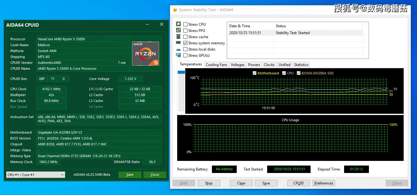Stop the running stability test
The height and width of the screenshot is (195, 417).
(209, 183)
